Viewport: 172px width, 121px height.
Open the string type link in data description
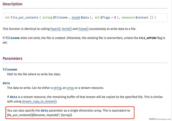[57, 88]
